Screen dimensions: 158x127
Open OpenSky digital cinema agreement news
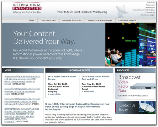click(x=22, y=80)
